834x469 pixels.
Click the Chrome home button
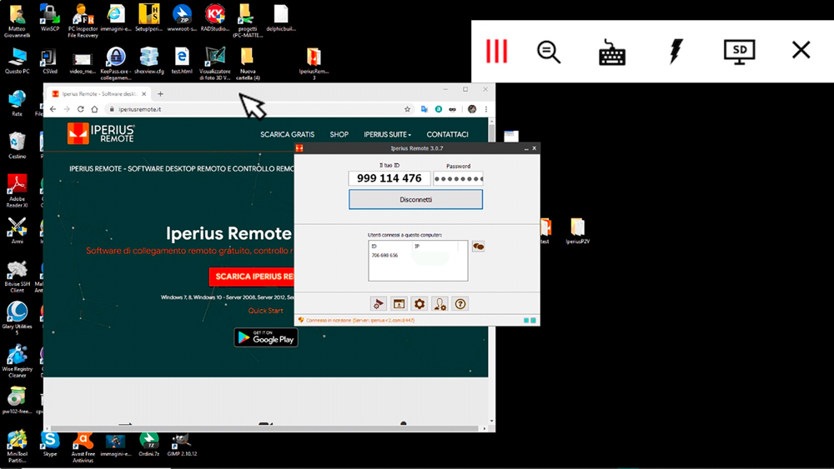point(94,109)
